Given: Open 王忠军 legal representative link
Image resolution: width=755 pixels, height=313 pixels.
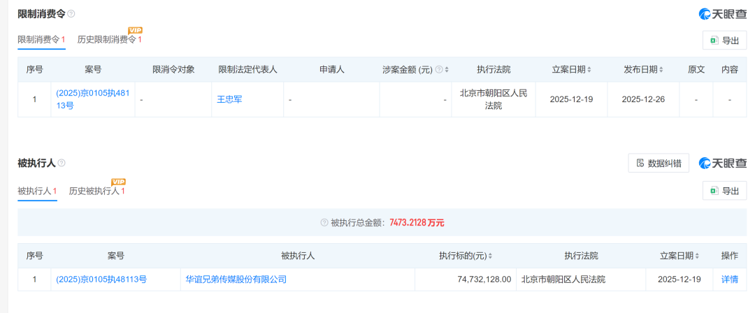Looking at the screenshot, I should (x=229, y=99).
